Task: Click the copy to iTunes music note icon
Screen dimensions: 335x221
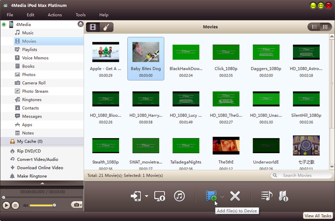Action: (179, 196)
